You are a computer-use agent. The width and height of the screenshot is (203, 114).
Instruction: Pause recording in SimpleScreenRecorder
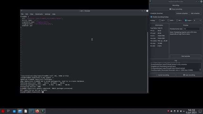coord(176,9)
